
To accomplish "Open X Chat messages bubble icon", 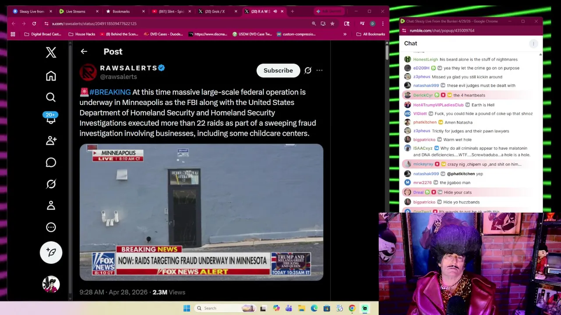I will (51, 162).
